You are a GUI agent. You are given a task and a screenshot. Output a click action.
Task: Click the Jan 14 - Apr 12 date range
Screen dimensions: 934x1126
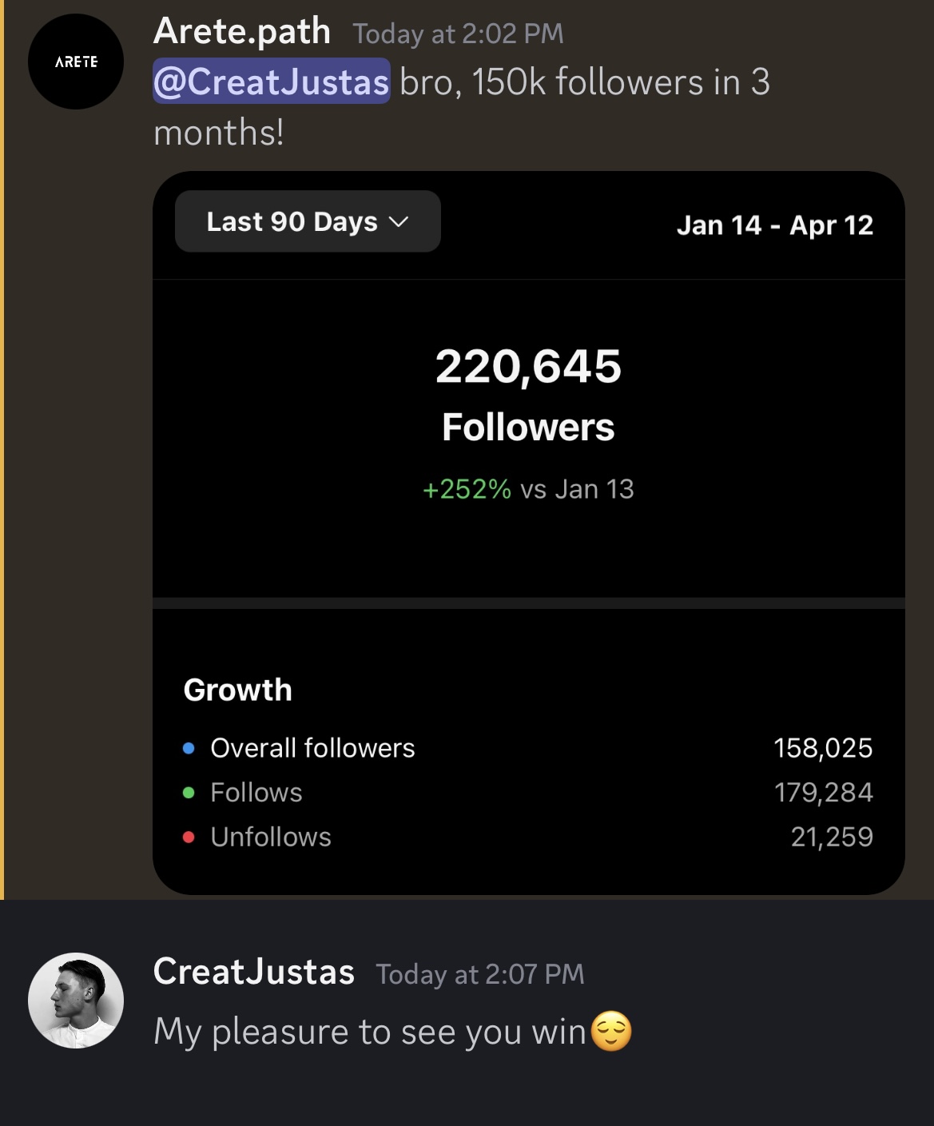coord(774,225)
